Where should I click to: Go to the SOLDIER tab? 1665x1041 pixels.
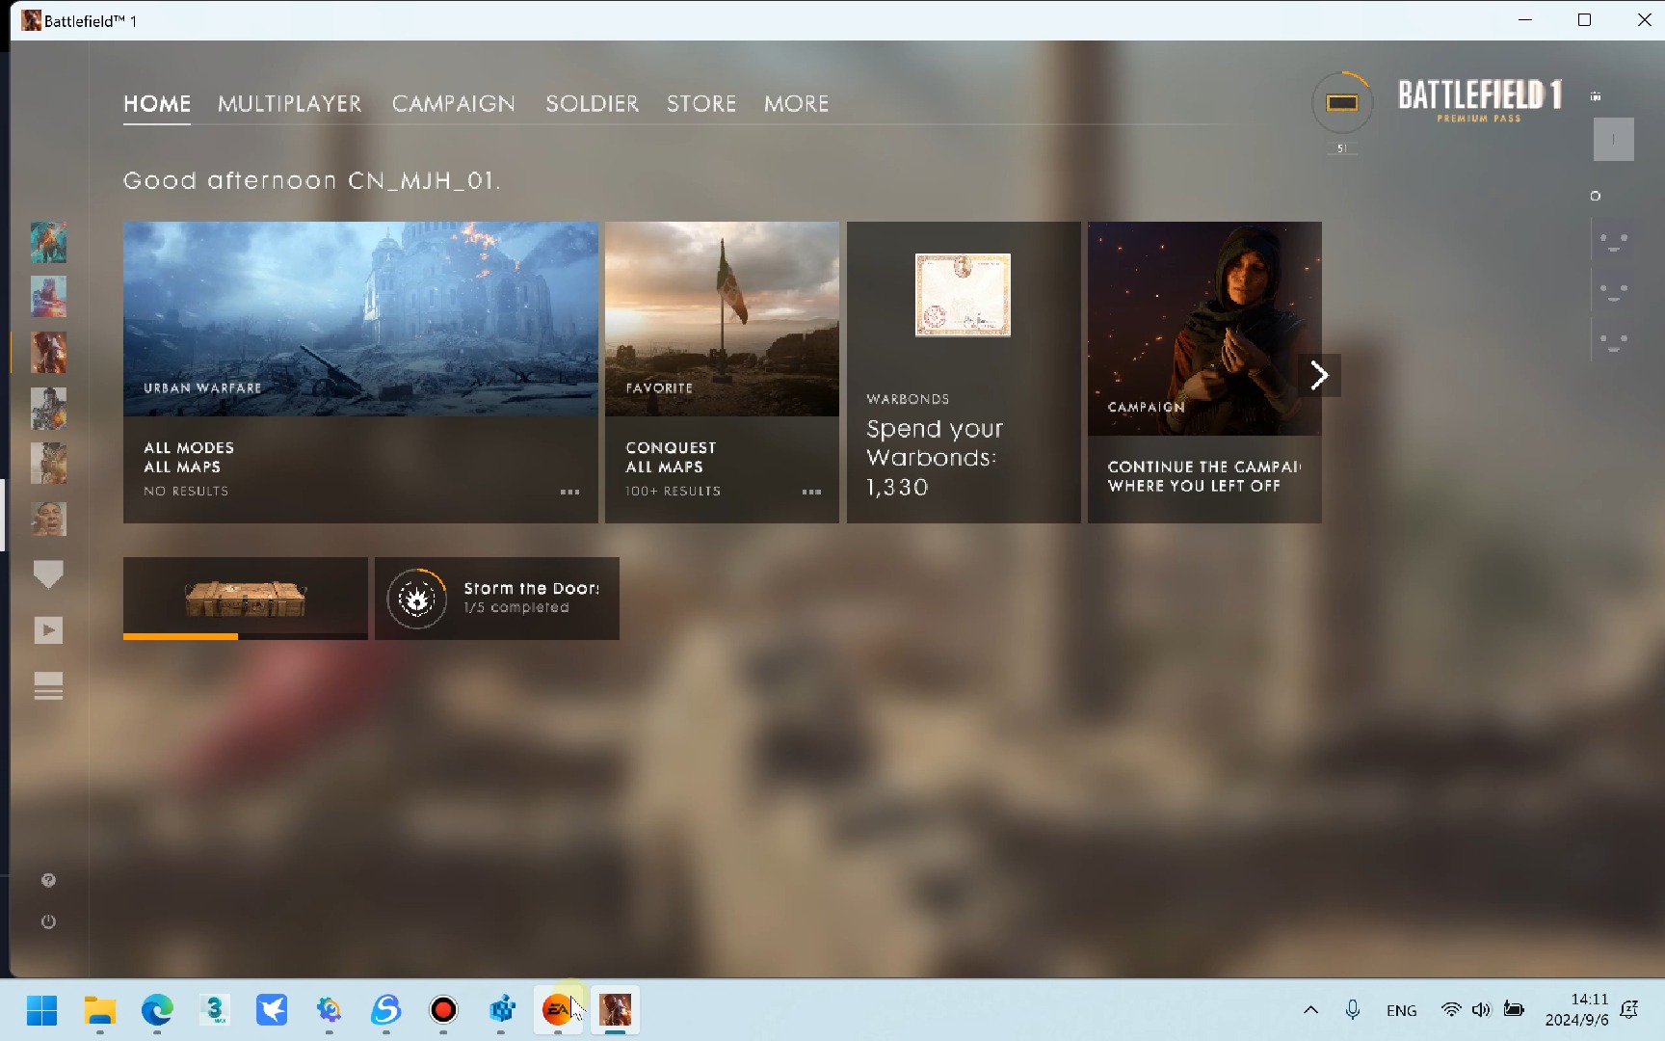pyautogui.click(x=592, y=103)
